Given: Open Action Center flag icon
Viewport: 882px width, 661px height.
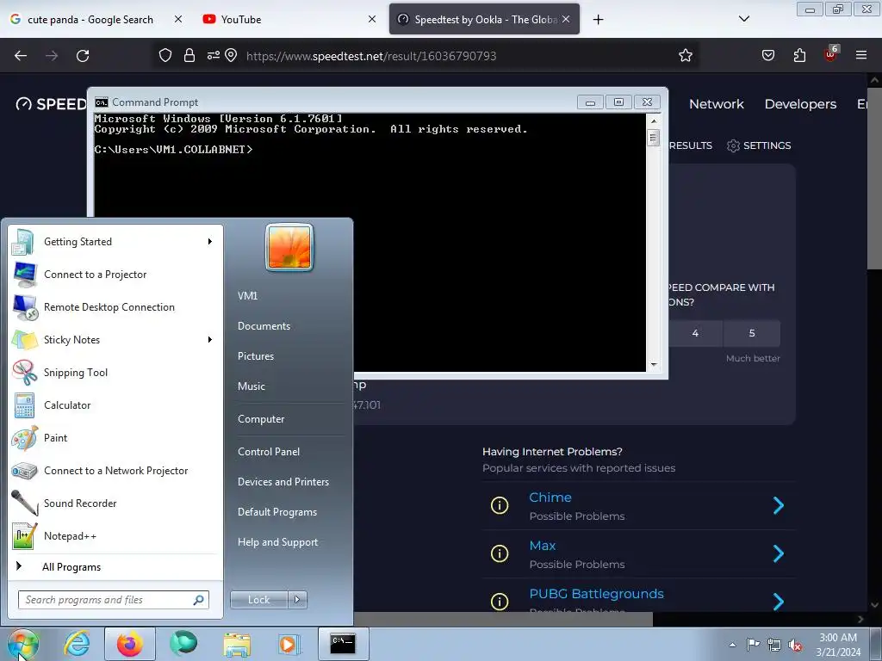Looking at the screenshot, I should pyautogui.click(x=753, y=644).
